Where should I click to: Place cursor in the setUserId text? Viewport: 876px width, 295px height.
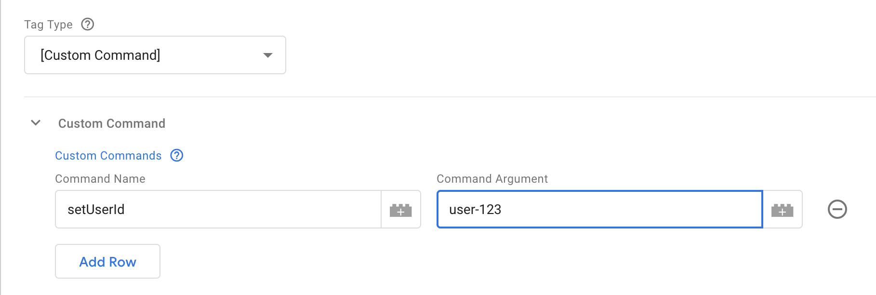pos(96,210)
